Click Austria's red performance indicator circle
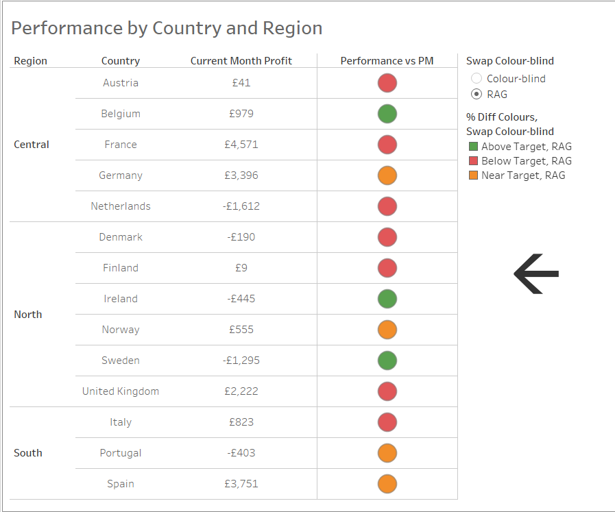 (x=387, y=83)
